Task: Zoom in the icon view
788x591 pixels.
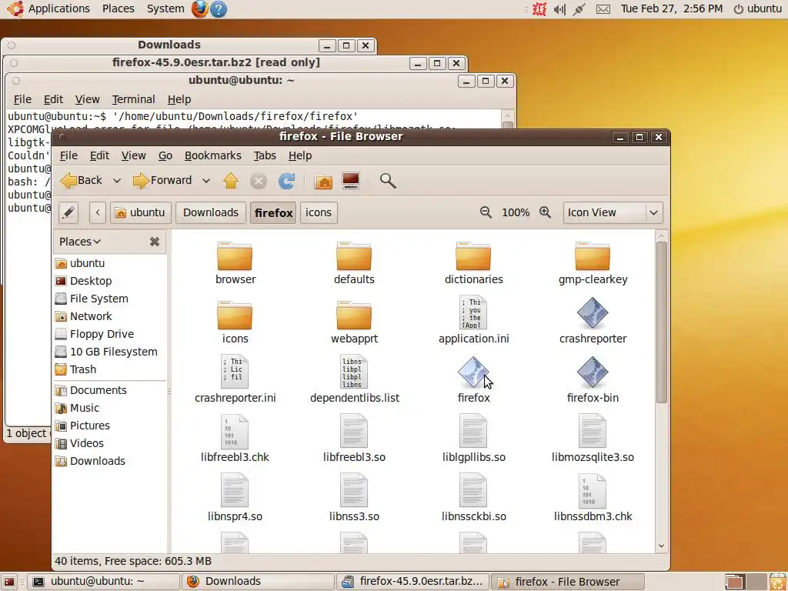Action: point(546,212)
